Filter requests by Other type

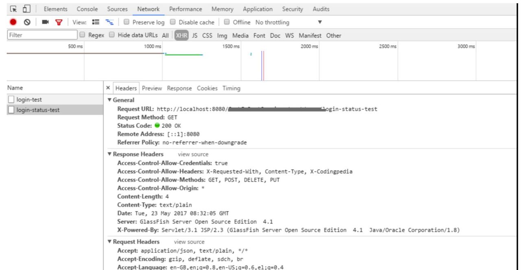333,35
